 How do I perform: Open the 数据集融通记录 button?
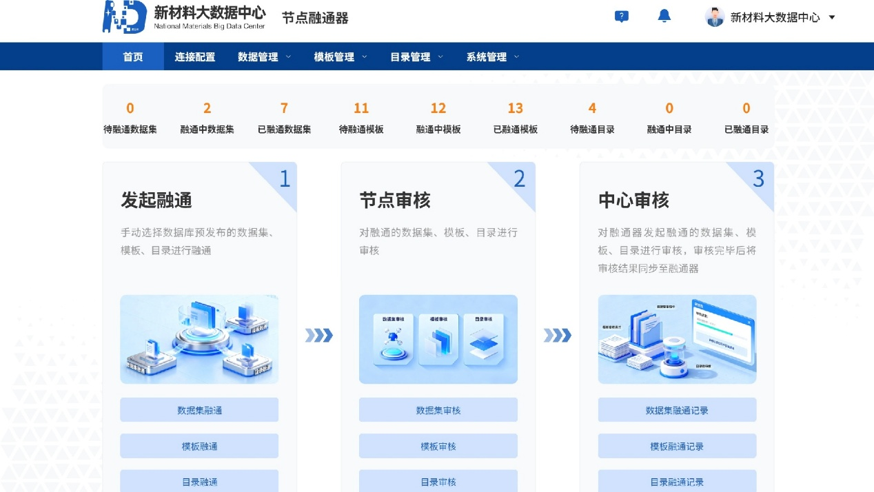point(677,410)
